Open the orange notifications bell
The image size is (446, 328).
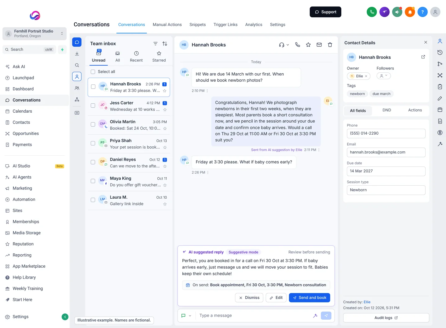click(x=410, y=12)
